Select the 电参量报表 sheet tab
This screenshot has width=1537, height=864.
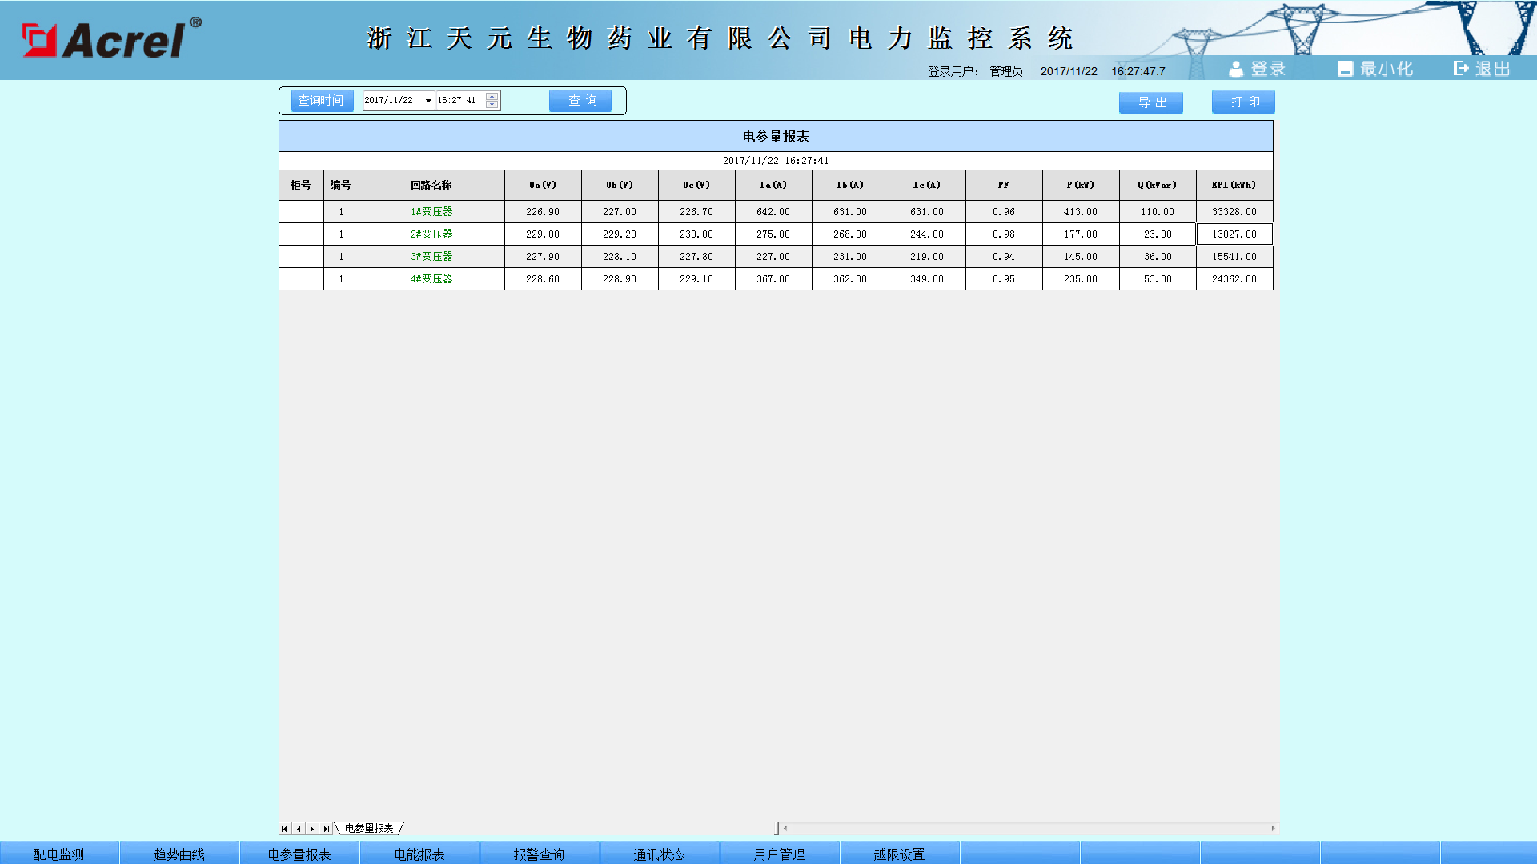[x=369, y=829]
